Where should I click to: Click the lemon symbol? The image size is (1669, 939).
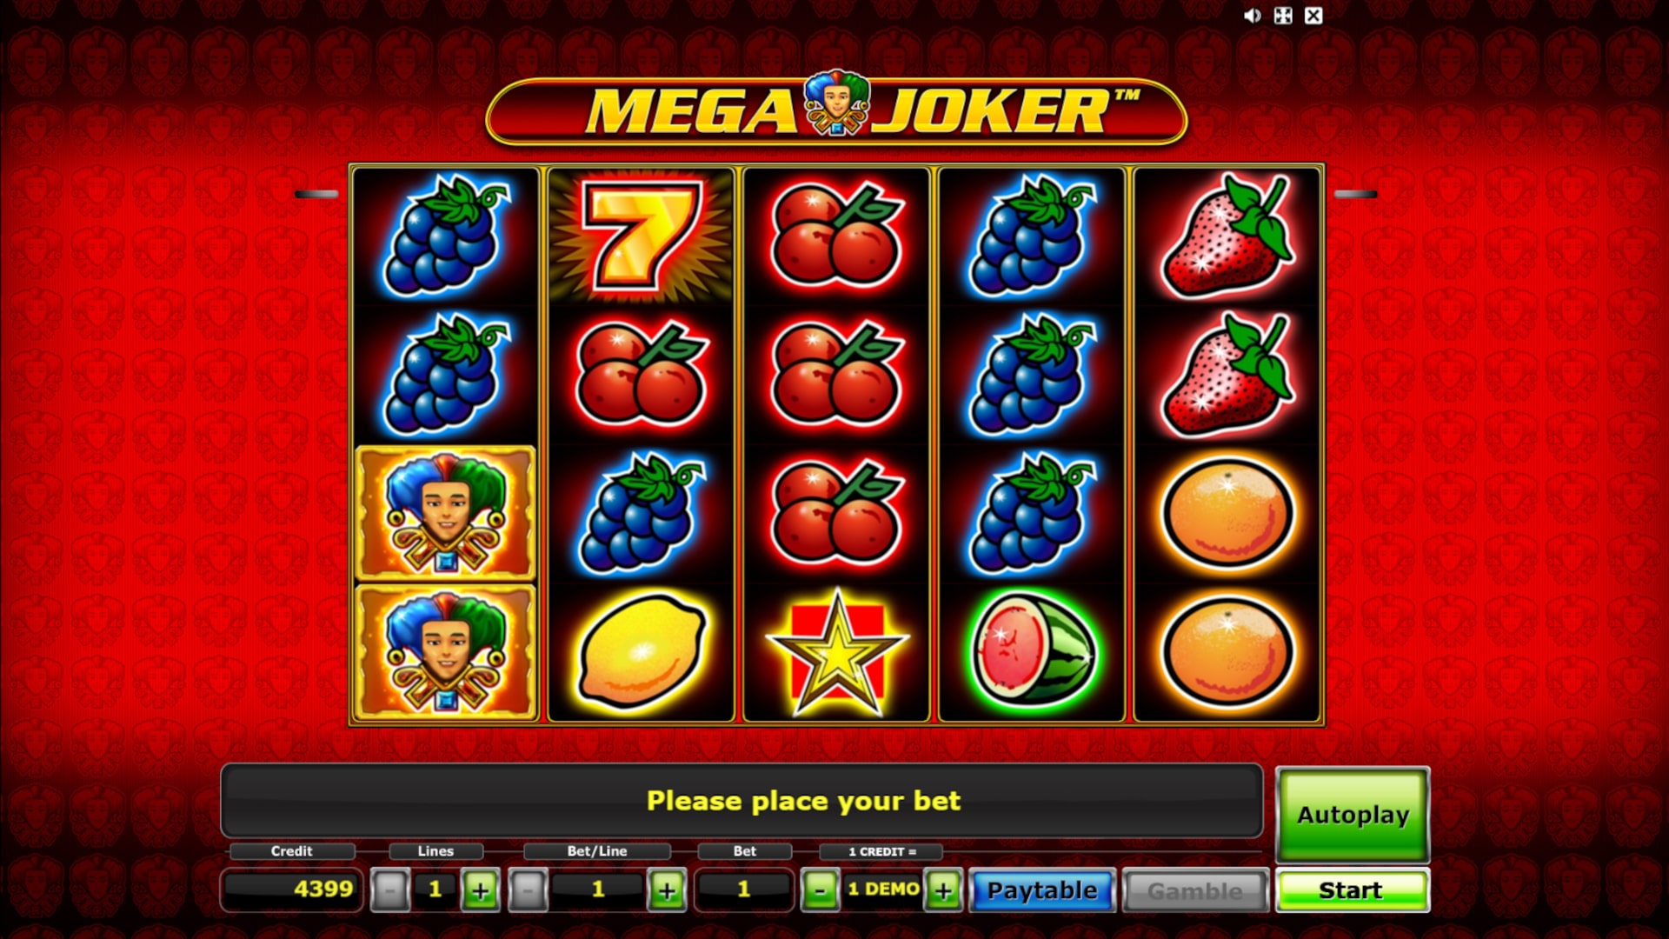coord(642,650)
